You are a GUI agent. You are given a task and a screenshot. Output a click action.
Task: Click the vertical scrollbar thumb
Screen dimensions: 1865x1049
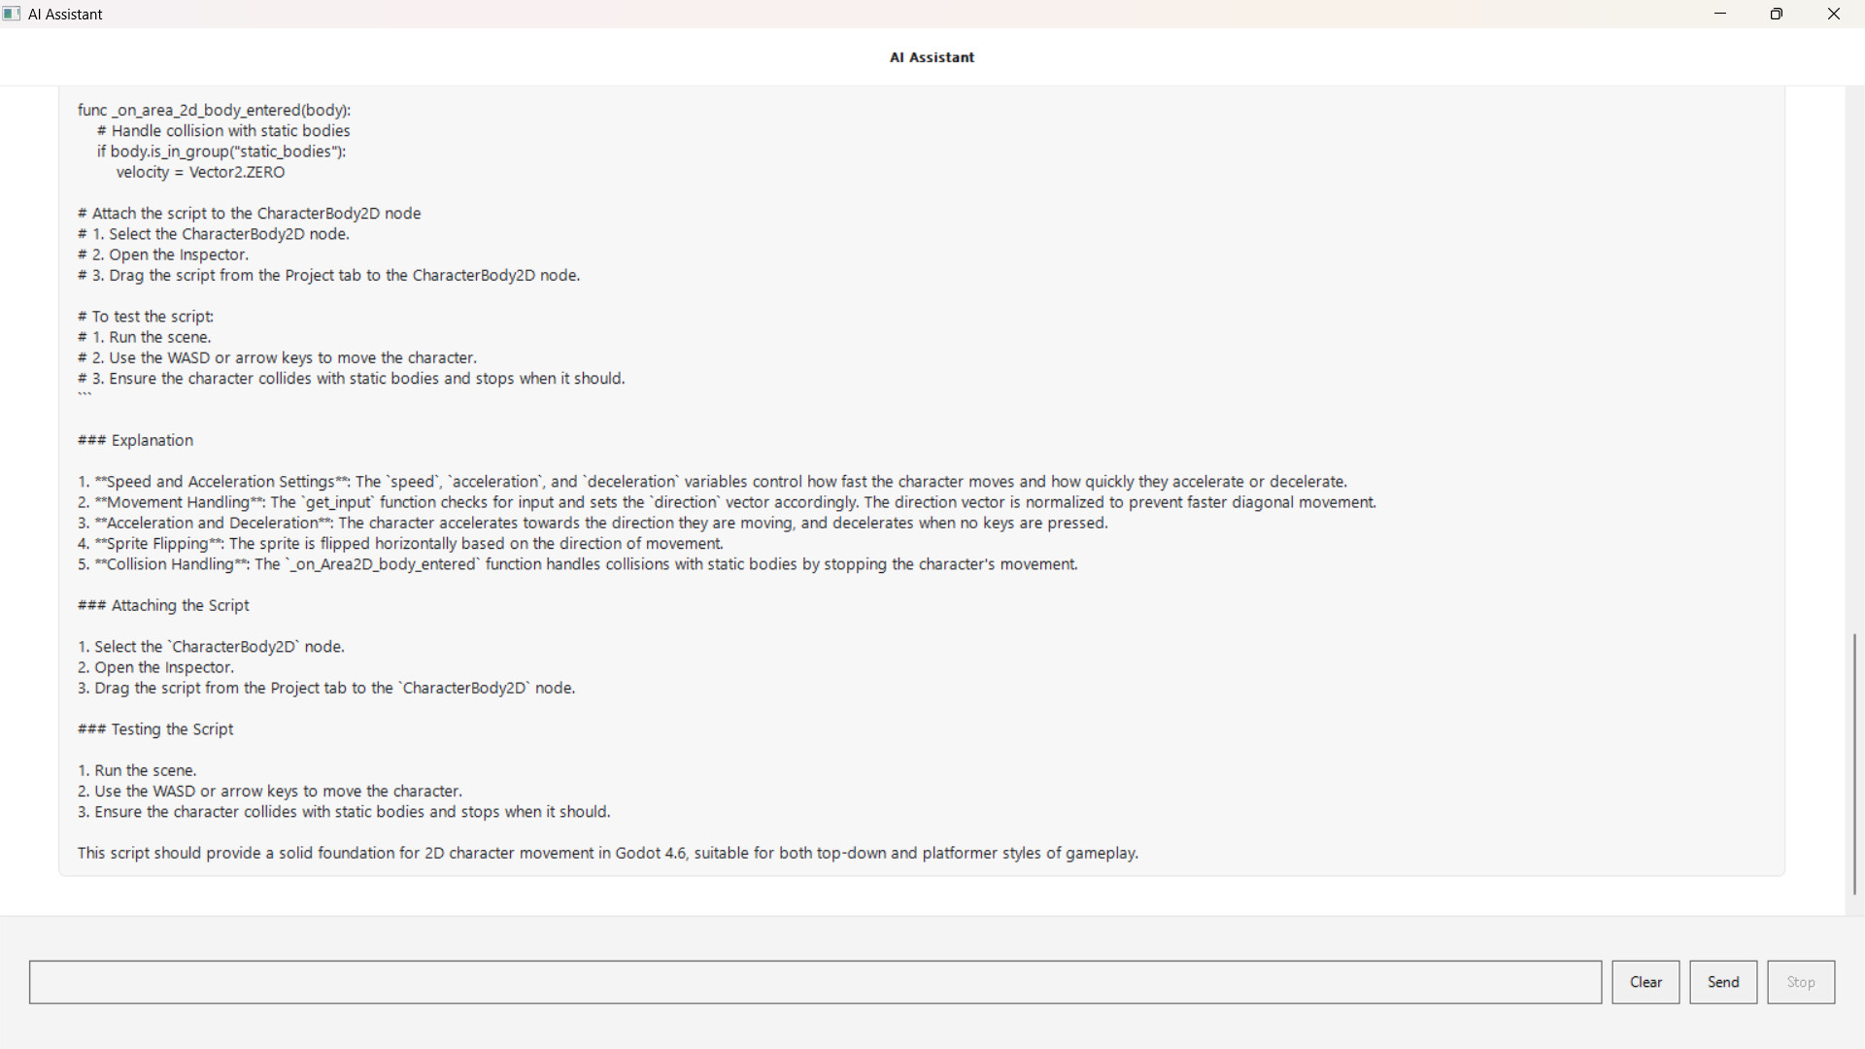click(1854, 763)
